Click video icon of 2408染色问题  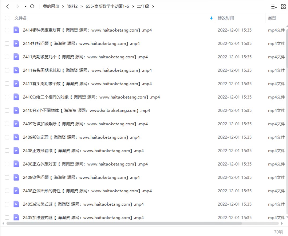tap(16, 177)
